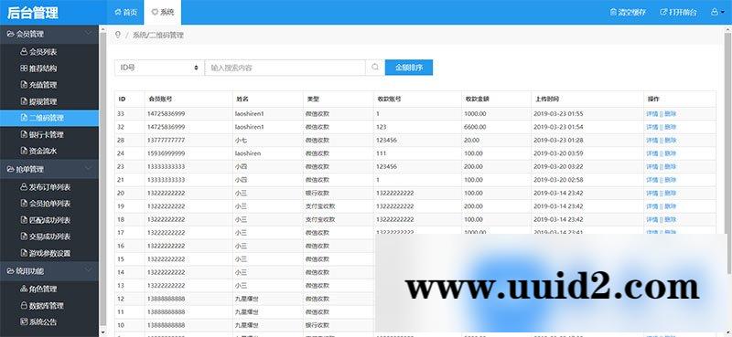Click the 类型 column header
This screenshot has width=732, height=337.
313,99
